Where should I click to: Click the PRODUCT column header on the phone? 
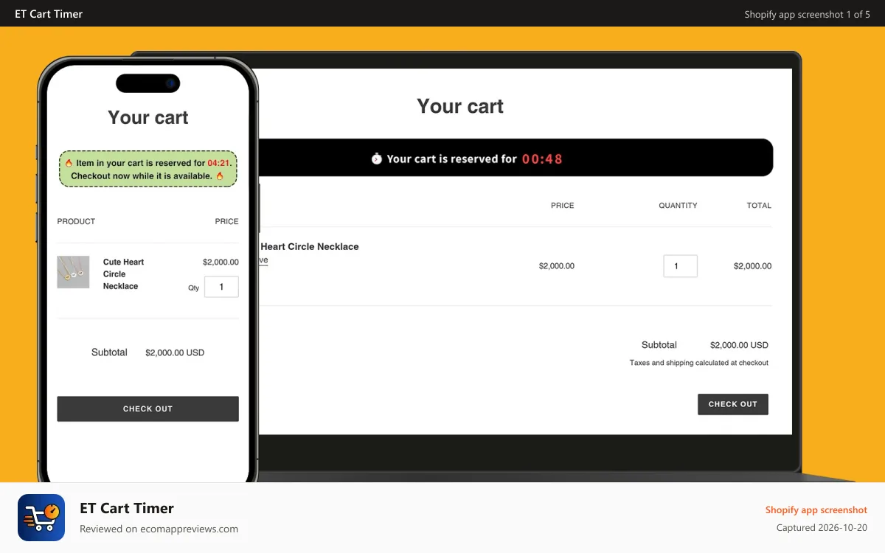(77, 221)
